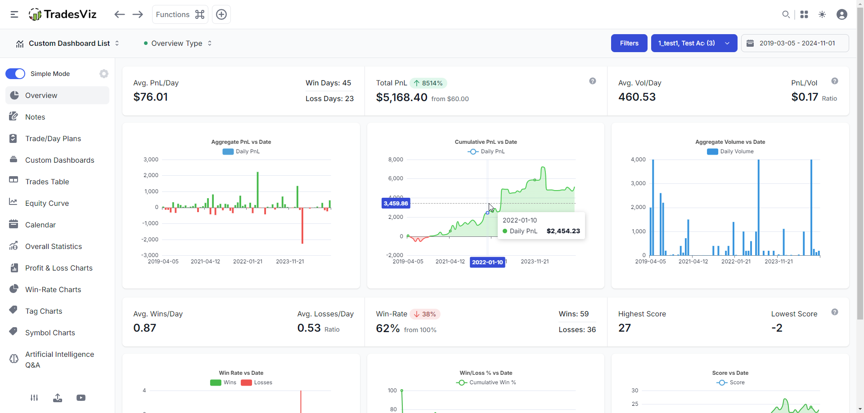Open the Trades Table page
Screen dimensions: 864x413
click(x=57, y=182)
